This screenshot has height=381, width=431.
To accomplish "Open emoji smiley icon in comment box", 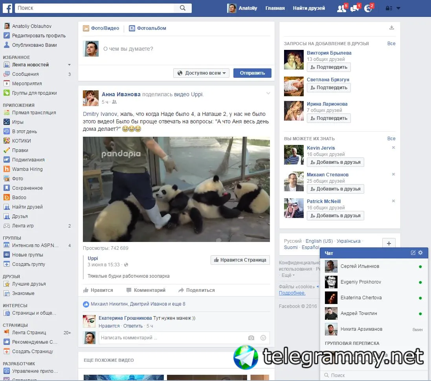I will (263, 338).
